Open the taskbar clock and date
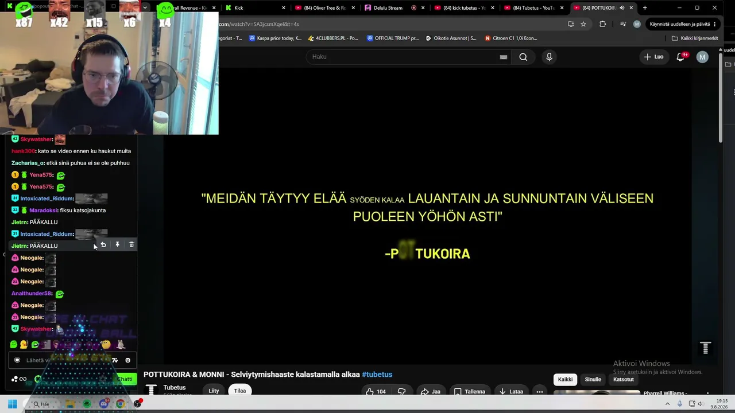 click(718, 404)
